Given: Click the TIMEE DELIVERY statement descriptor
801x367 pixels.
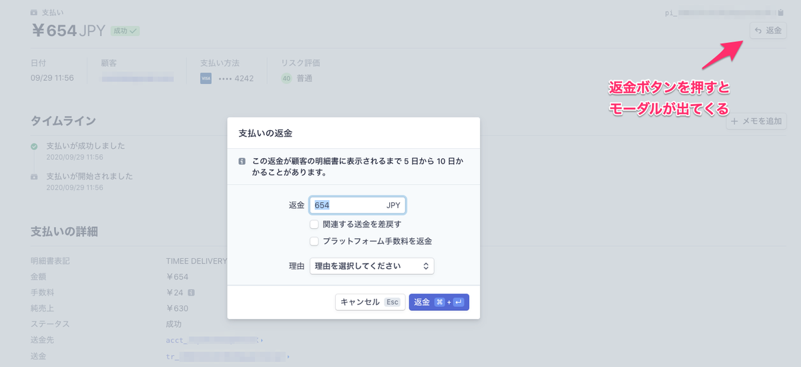Looking at the screenshot, I should (x=197, y=260).
